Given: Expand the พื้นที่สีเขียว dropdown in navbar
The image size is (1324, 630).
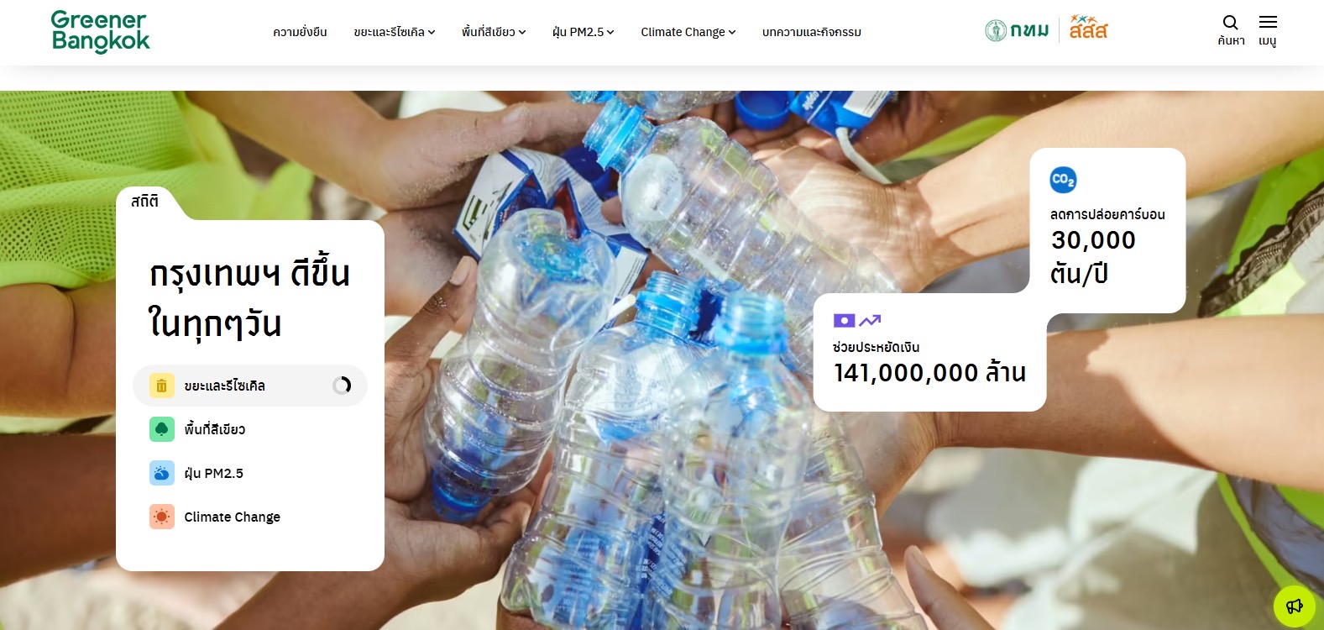Looking at the screenshot, I should (494, 32).
